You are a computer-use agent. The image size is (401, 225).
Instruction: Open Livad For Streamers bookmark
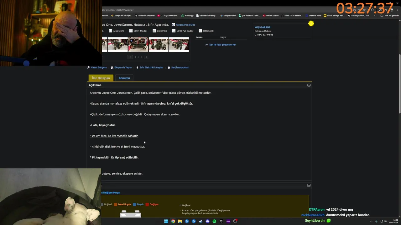click(145, 16)
